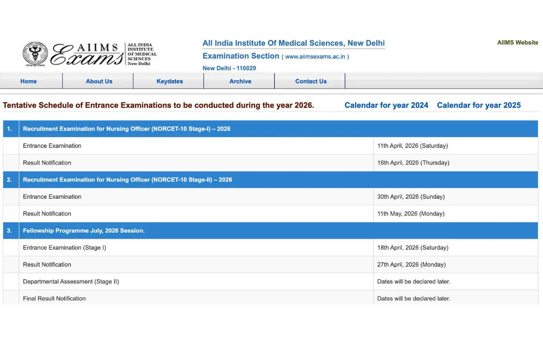Viewport: 543px width, 347px height.
Task: Open the About Us menu item
Action: [99, 81]
